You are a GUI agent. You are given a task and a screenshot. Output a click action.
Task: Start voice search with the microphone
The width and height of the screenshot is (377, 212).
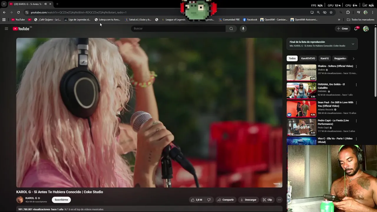click(243, 29)
